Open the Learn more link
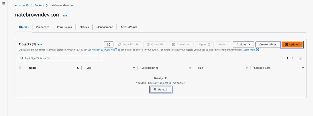This screenshot has height=116, width=313. pos(250,50)
